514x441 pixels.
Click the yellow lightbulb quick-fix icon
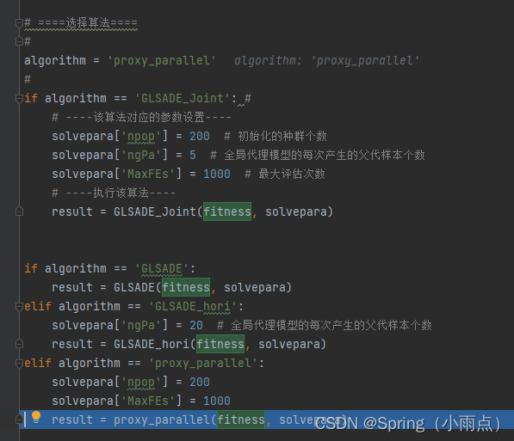point(36,418)
